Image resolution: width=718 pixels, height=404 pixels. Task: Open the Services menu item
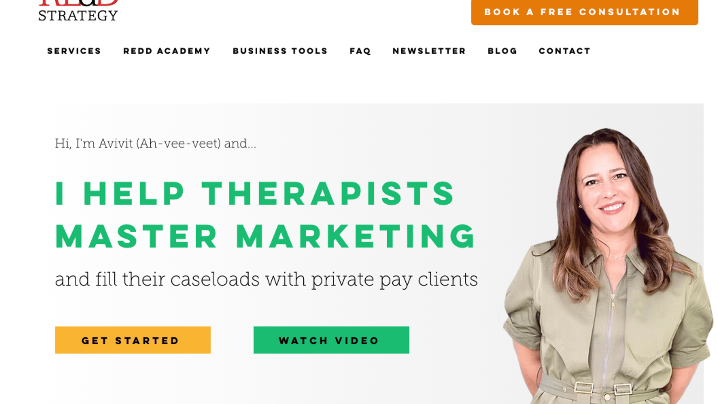point(74,51)
